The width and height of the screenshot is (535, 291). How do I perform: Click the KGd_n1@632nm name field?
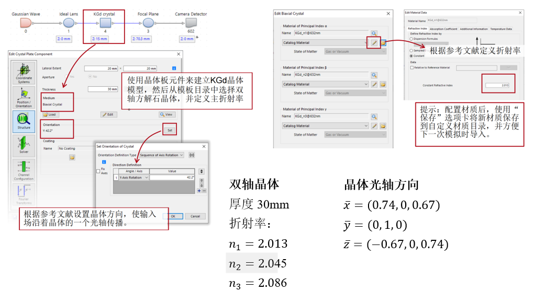331,33
